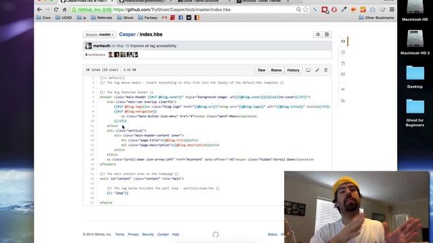Select Ghost for Beginners desktop folder
This screenshot has height=243, width=433.
click(415, 113)
